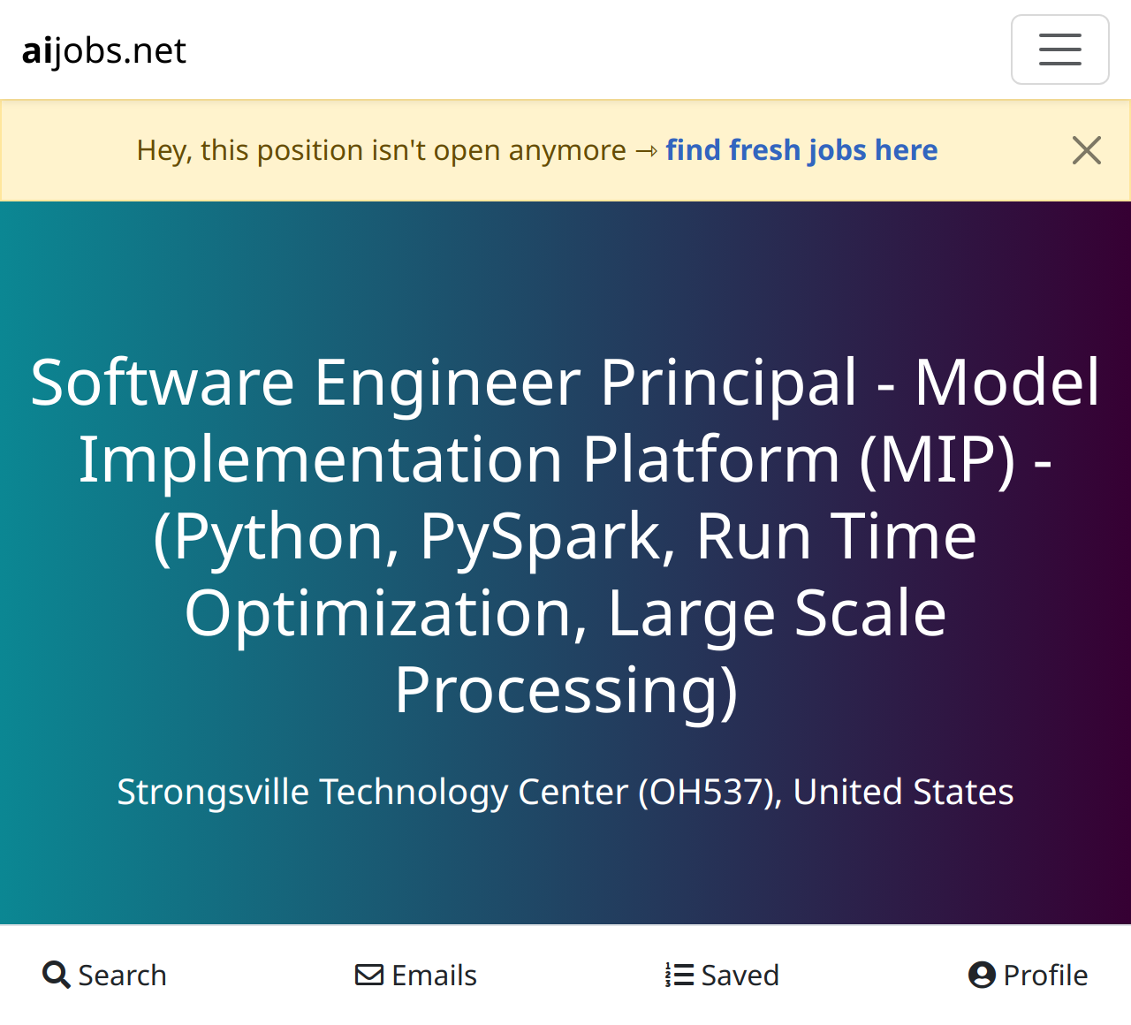
Task: Click the Software Engineer Principal job title
Action: pyautogui.click(x=565, y=535)
